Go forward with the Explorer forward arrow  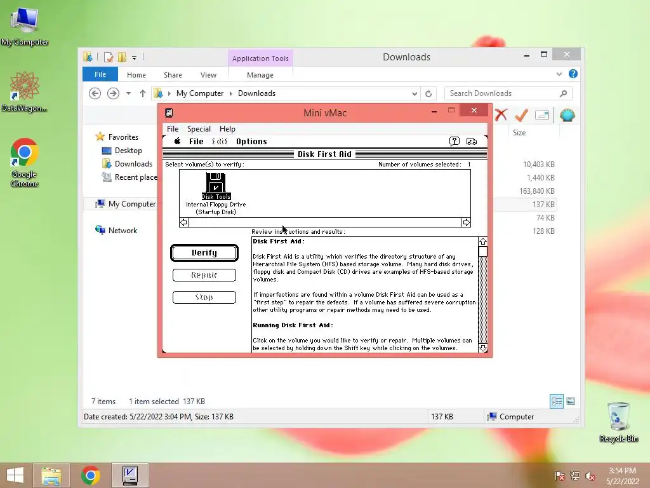(x=113, y=93)
